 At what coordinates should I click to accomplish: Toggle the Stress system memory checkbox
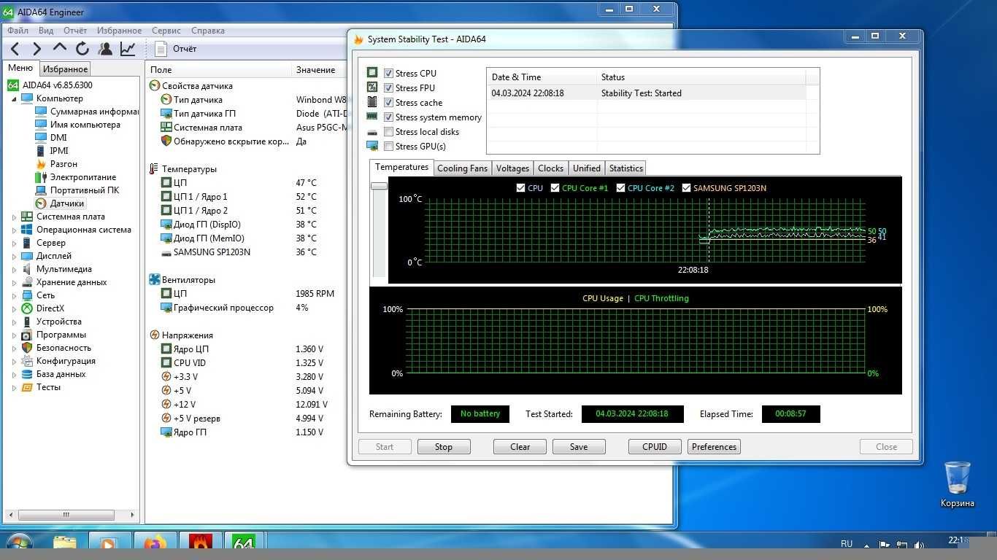point(389,117)
